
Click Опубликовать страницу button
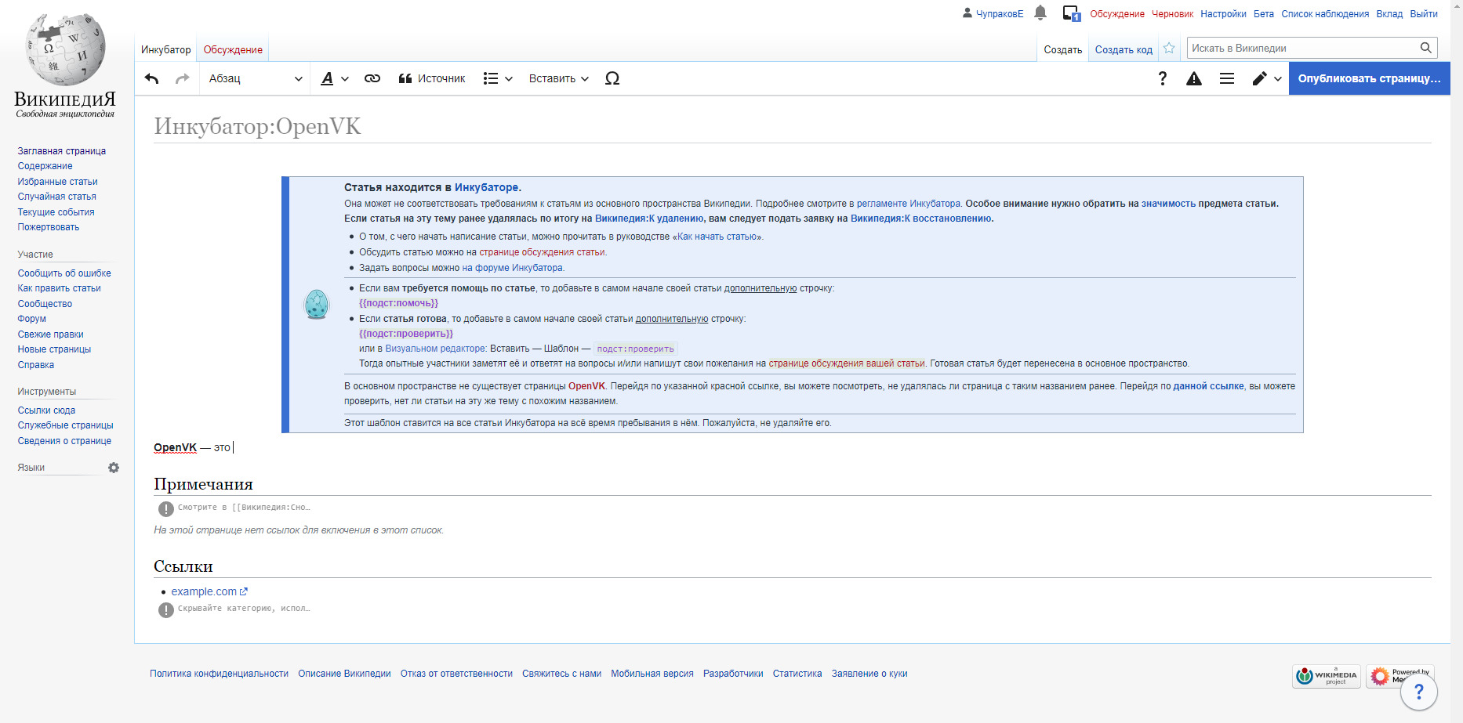[x=1369, y=78]
